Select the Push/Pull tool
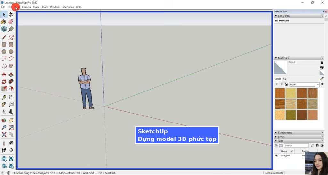Image resolution: width=328 pixels, height=175 pixels. (x=11, y=75)
